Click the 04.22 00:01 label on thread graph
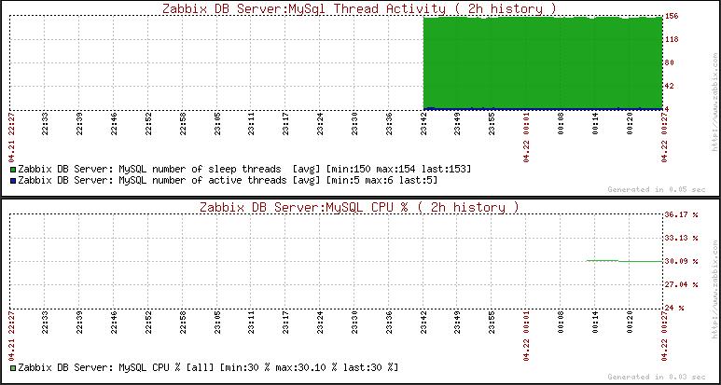This screenshot has height=385, width=721. click(526, 137)
